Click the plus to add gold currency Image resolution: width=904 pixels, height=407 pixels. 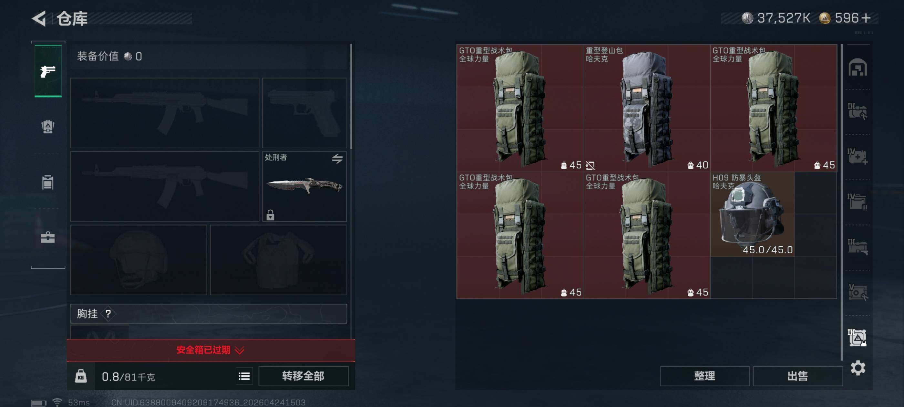[x=866, y=18]
